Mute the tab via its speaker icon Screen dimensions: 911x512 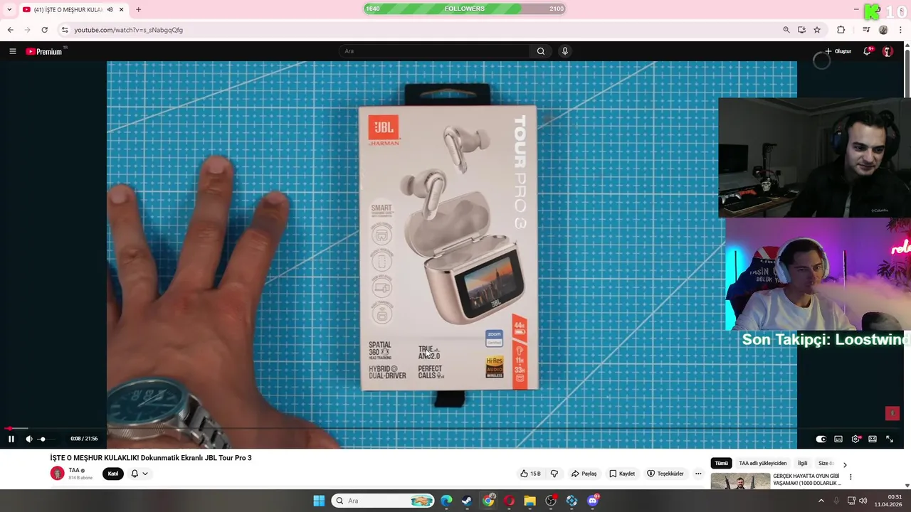pos(110,9)
